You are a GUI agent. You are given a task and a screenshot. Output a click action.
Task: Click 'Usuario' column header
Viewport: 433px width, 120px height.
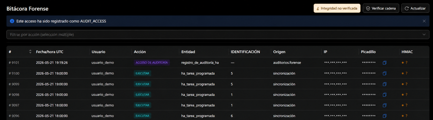click(x=98, y=52)
